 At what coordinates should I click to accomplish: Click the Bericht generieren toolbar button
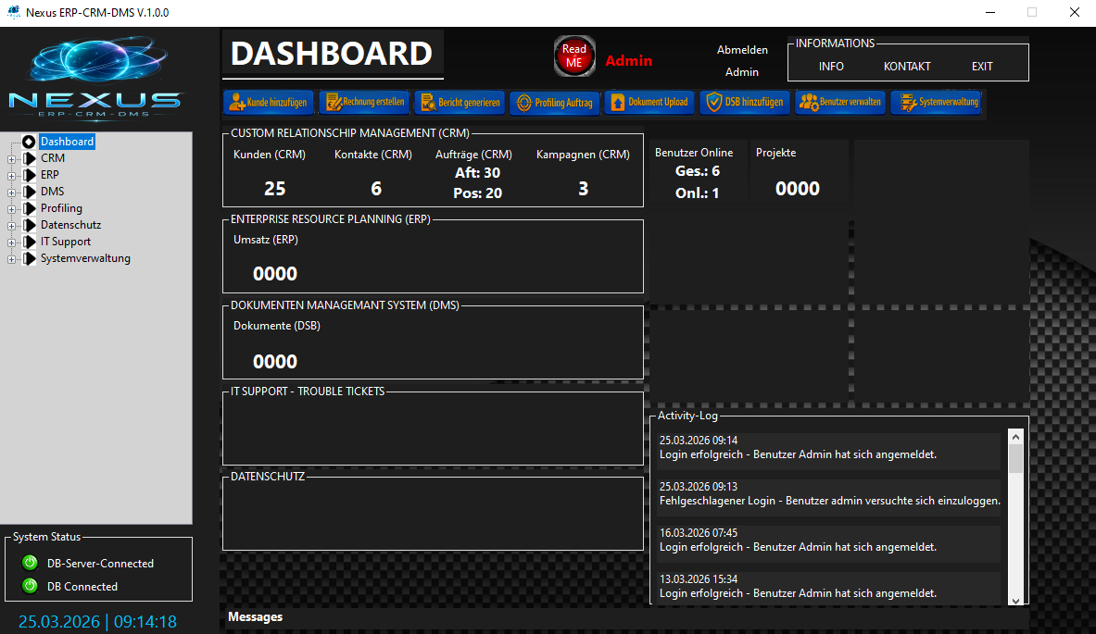[460, 103]
